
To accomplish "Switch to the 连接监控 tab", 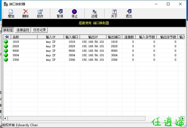I will pos(23,30).
